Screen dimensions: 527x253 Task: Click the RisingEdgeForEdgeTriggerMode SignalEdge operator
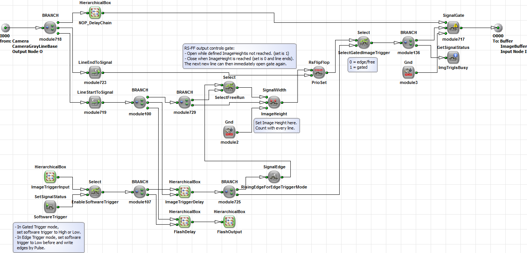pos(274,177)
